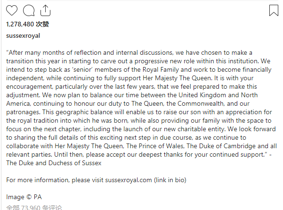
Task: Like the post with the heart icon
Action: tap(12, 10)
